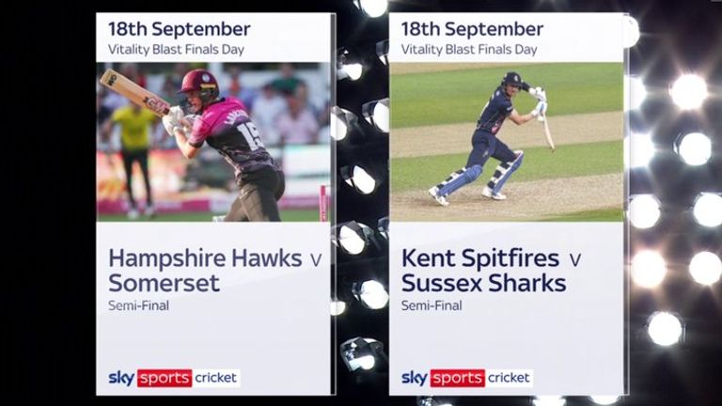This screenshot has width=722, height=406.
Task: Click Semi-Final label under Sussex Sharks
Action: 432,305
